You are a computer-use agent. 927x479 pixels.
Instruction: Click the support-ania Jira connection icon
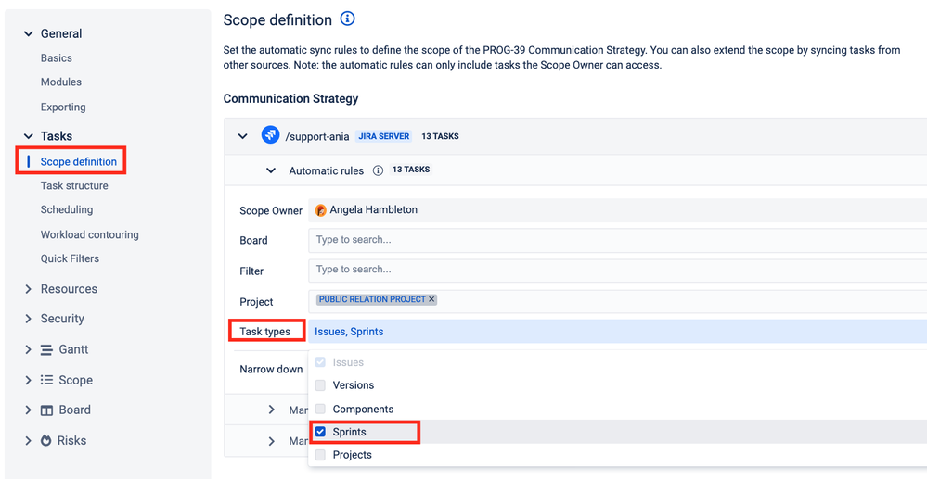270,135
